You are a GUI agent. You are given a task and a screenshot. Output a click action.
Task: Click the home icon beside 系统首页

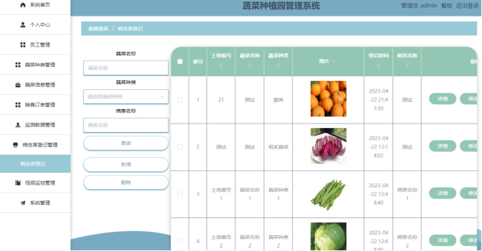click(23, 5)
